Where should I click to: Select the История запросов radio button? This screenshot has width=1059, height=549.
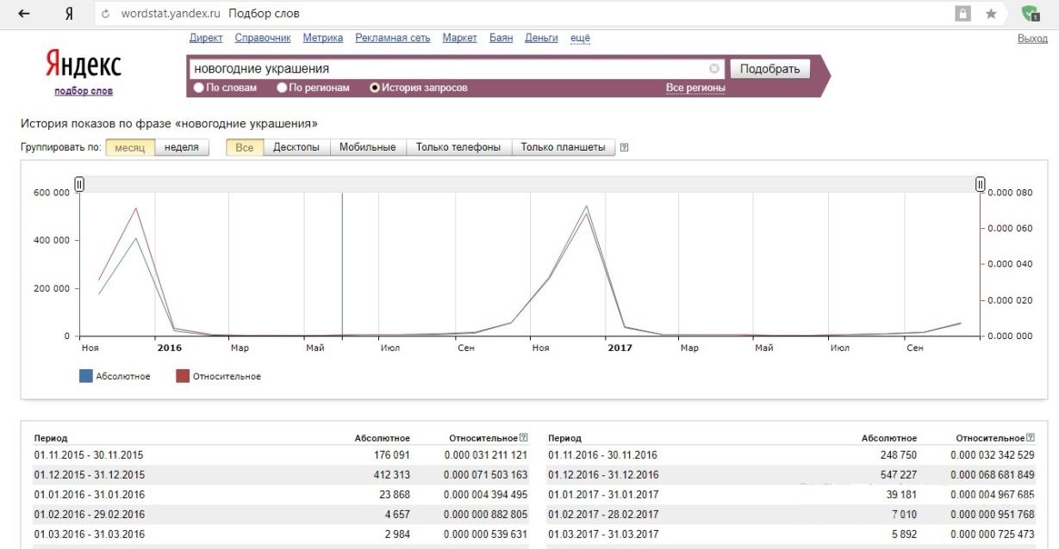coord(374,88)
